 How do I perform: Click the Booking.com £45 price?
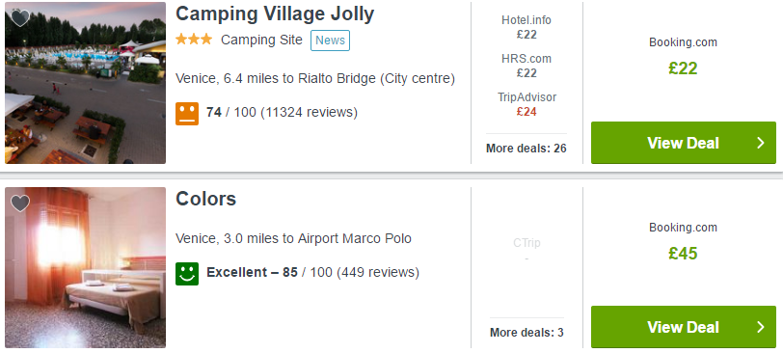(683, 254)
